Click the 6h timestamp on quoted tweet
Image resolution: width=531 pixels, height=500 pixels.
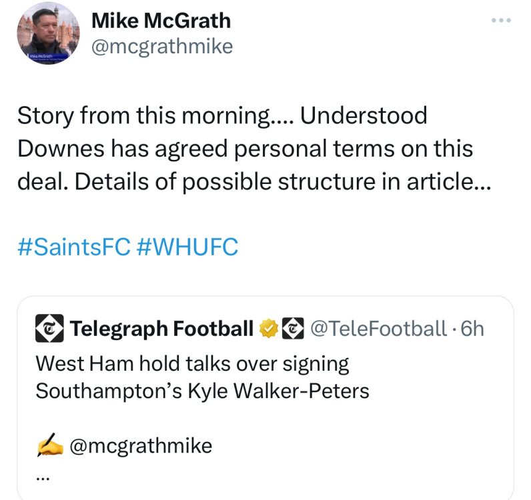[472, 328]
